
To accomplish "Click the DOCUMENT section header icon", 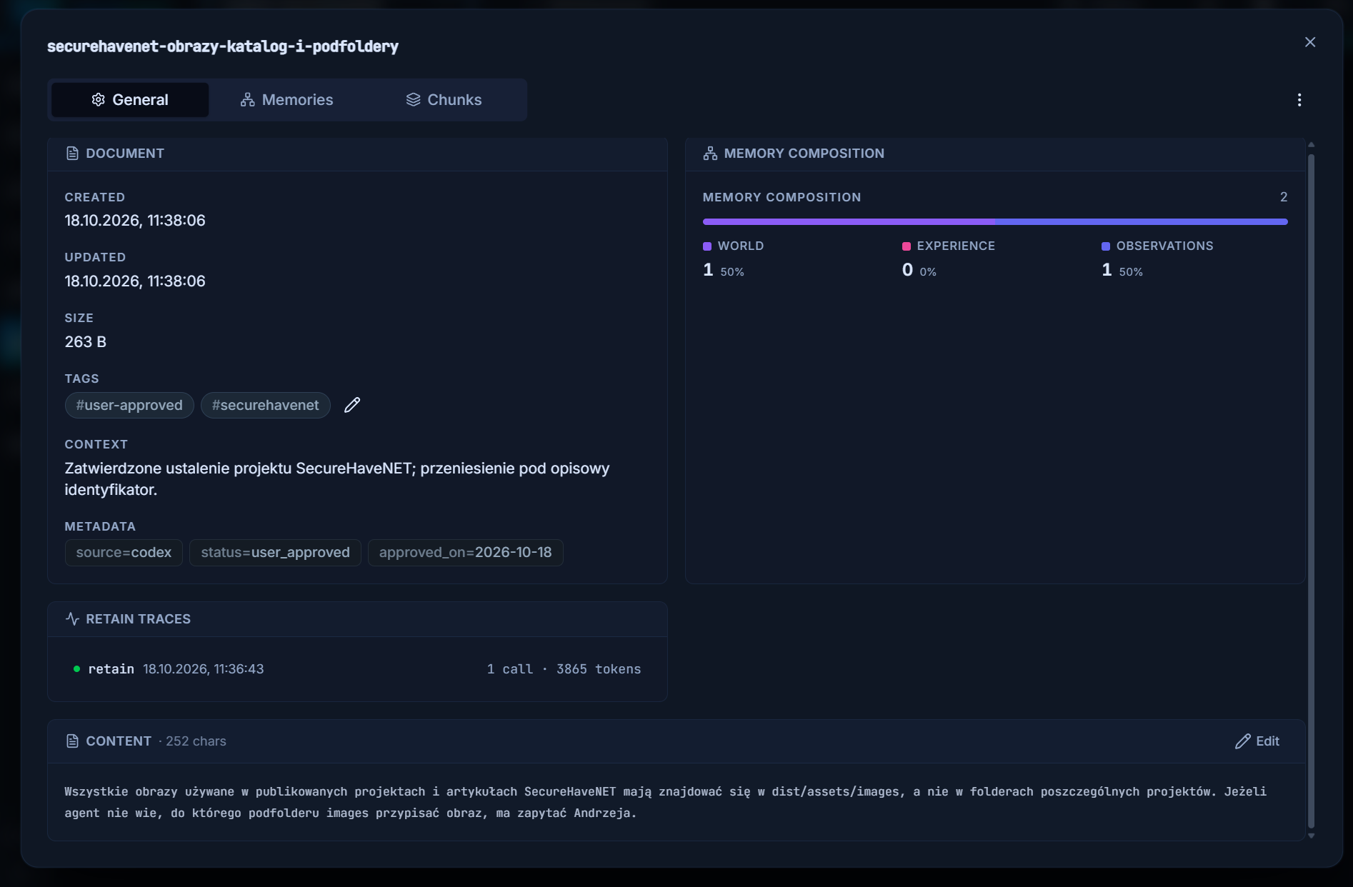I will coord(72,154).
